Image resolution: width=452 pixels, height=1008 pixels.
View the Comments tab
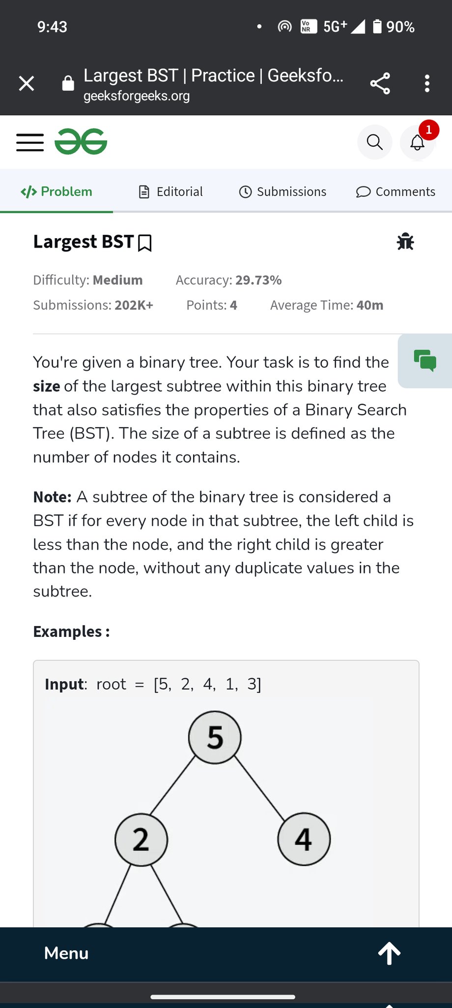(x=396, y=191)
